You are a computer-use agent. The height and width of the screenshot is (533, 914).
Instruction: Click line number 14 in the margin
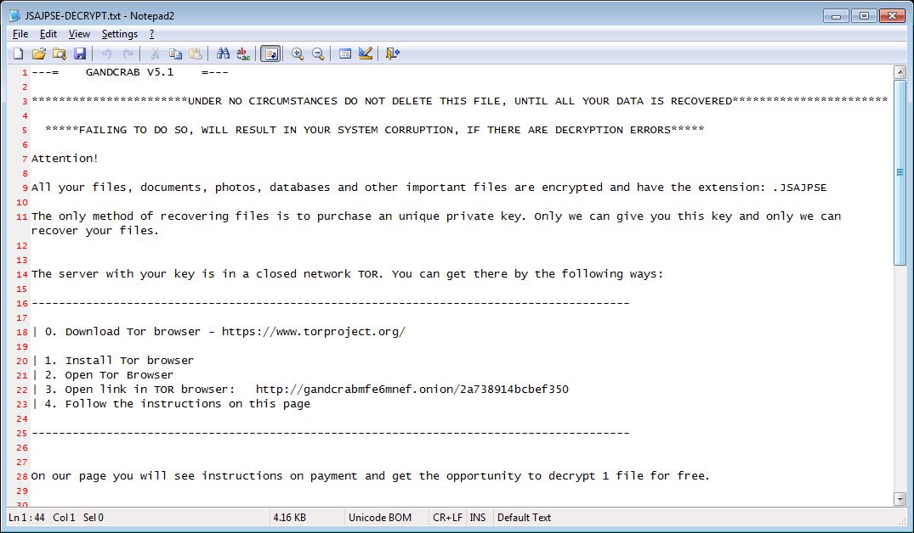(21, 274)
